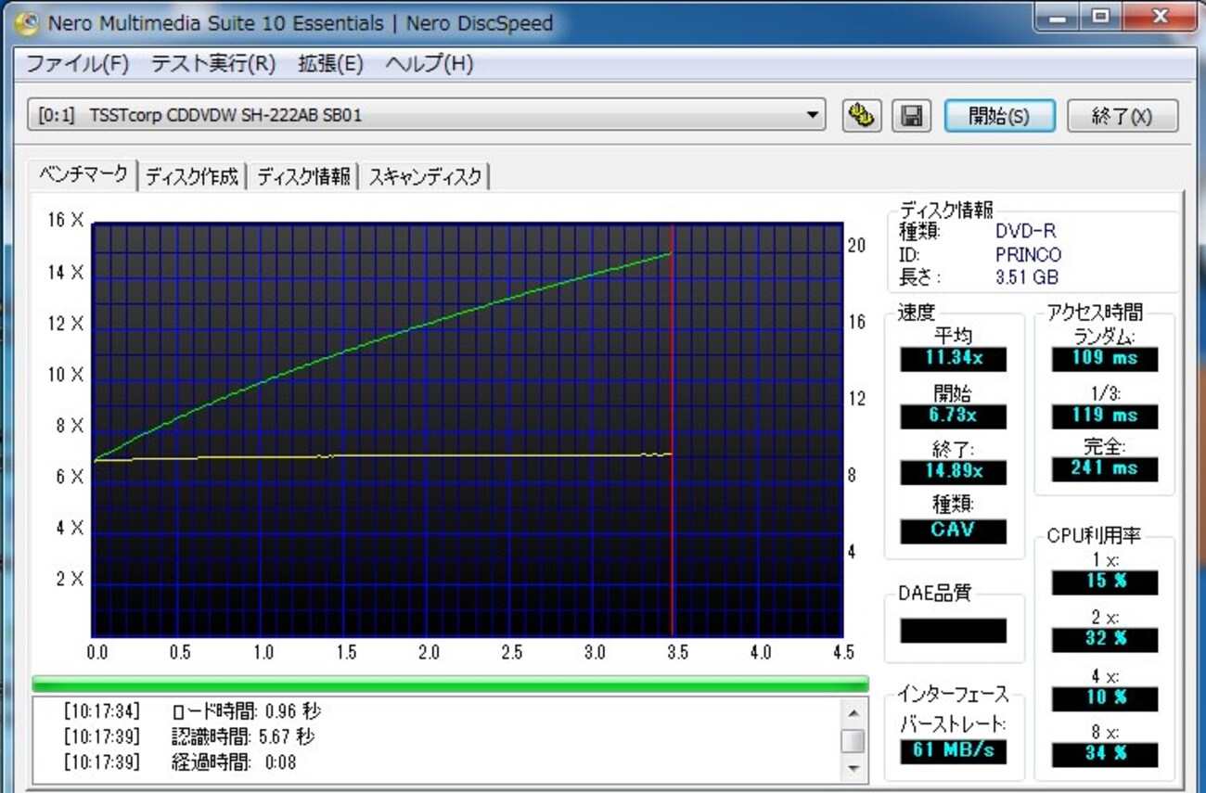Switch to the ディスク作成 tab
Viewport: 1206px width, 793px height.
pyautogui.click(x=192, y=176)
